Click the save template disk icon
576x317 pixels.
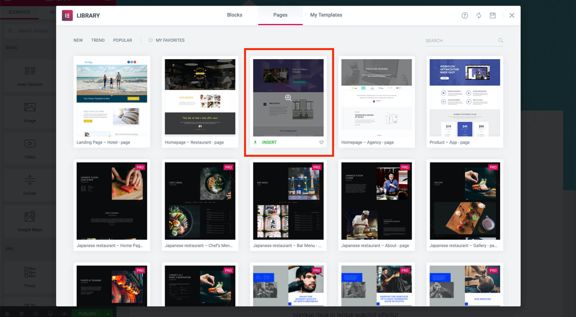click(x=493, y=15)
